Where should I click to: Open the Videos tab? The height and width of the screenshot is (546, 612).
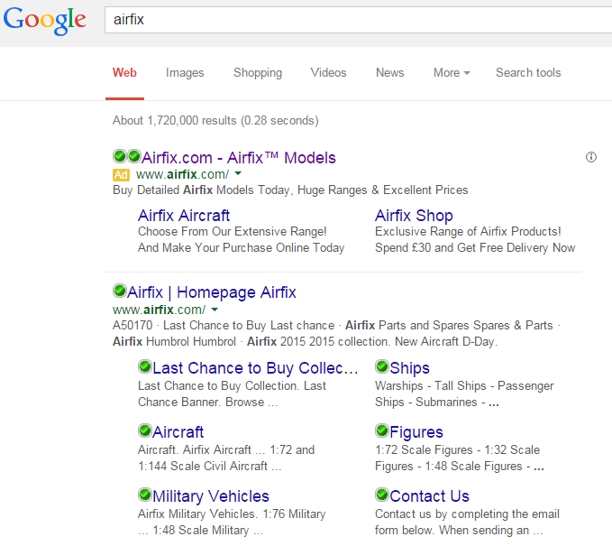click(x=328, y=73)
